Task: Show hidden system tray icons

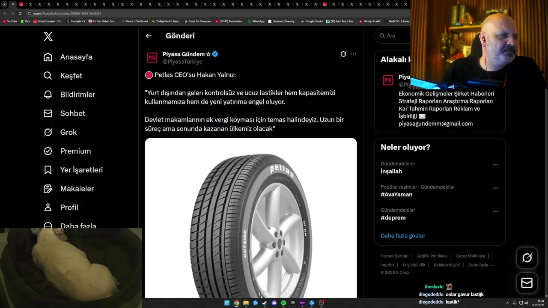Action: click(508, 303)
